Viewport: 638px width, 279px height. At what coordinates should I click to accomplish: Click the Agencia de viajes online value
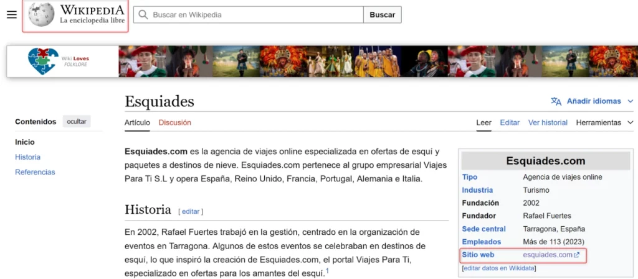563,177
